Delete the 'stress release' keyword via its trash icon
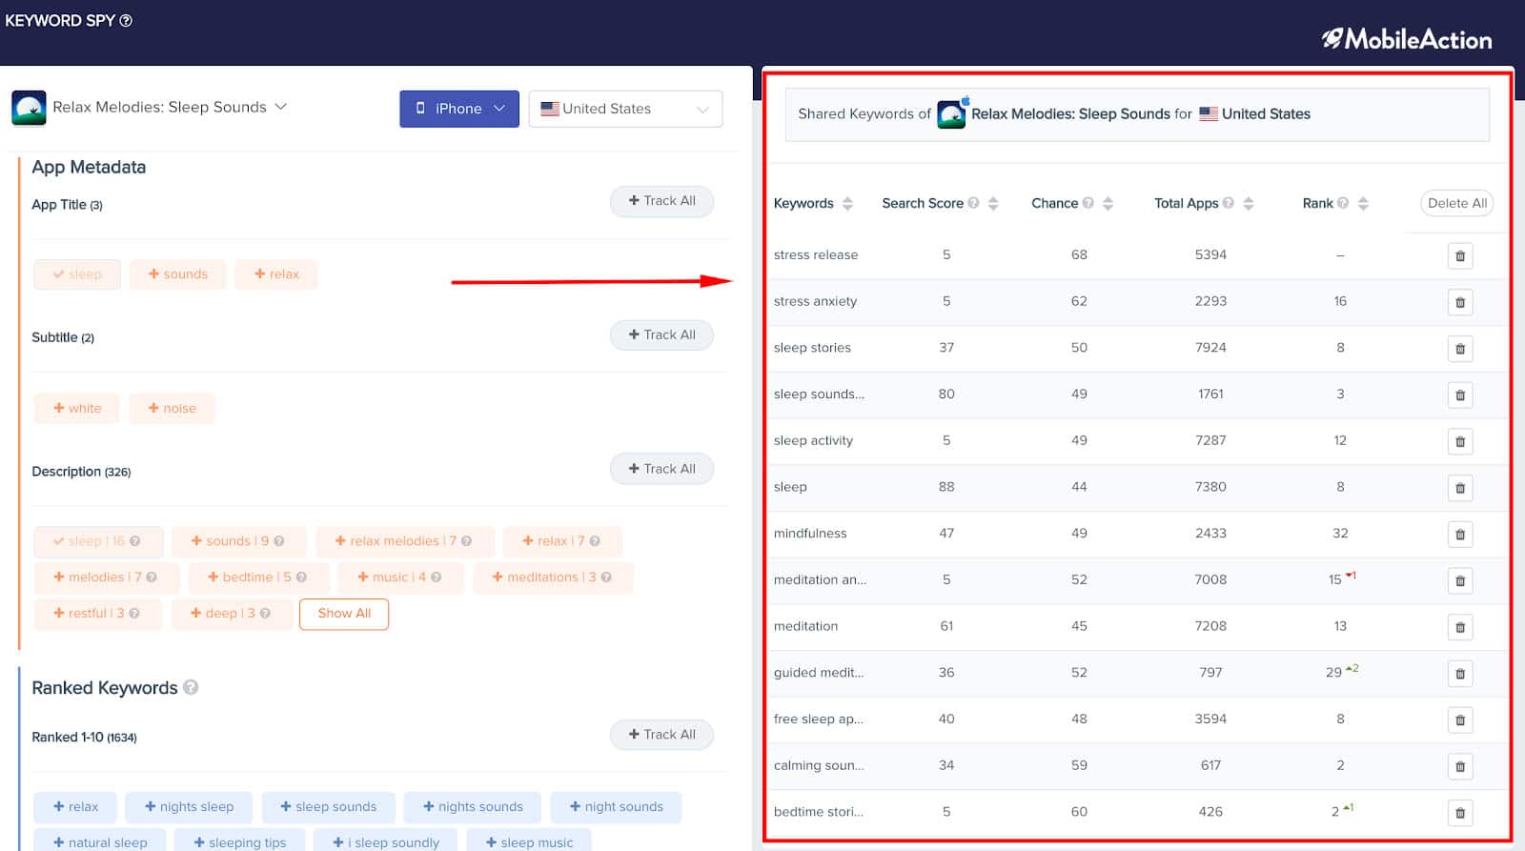This screenshot has width=1525, height=851. pos(1459,255)
